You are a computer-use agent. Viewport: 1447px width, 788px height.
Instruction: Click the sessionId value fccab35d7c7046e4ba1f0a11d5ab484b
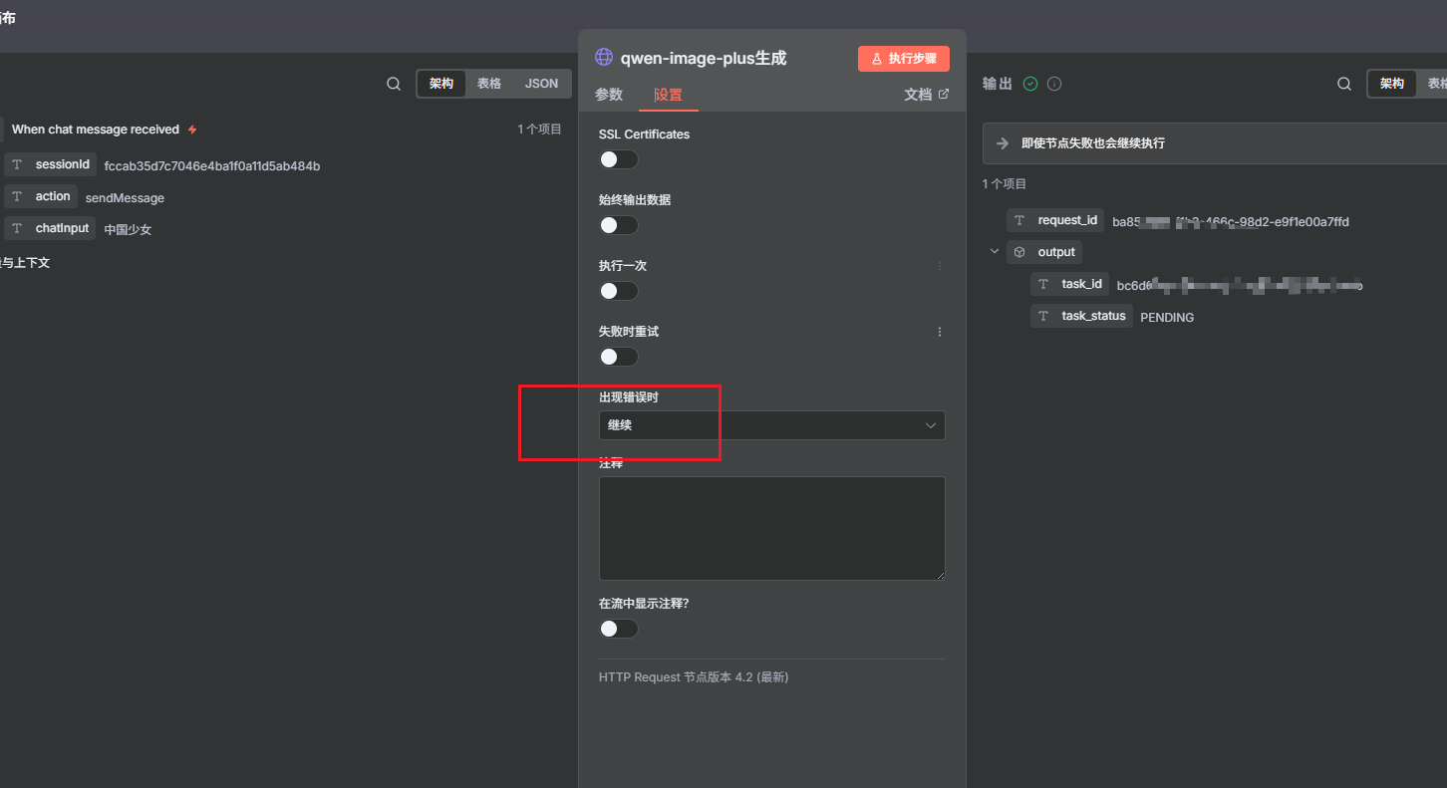tap(212, 166)
